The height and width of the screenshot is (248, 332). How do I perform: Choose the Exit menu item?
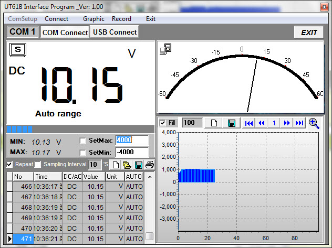tap(151, 19)
